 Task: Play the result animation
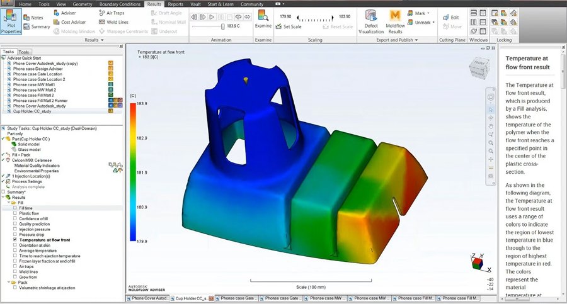coord(212,16)
